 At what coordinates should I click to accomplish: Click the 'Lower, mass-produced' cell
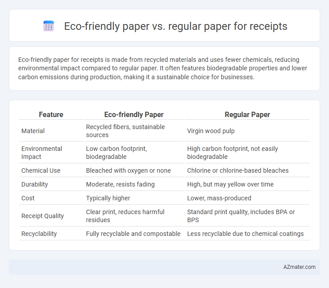point(247,198)
